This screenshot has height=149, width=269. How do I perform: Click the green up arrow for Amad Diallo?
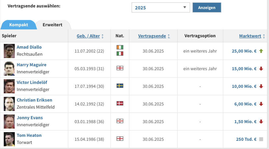point(261,51)
